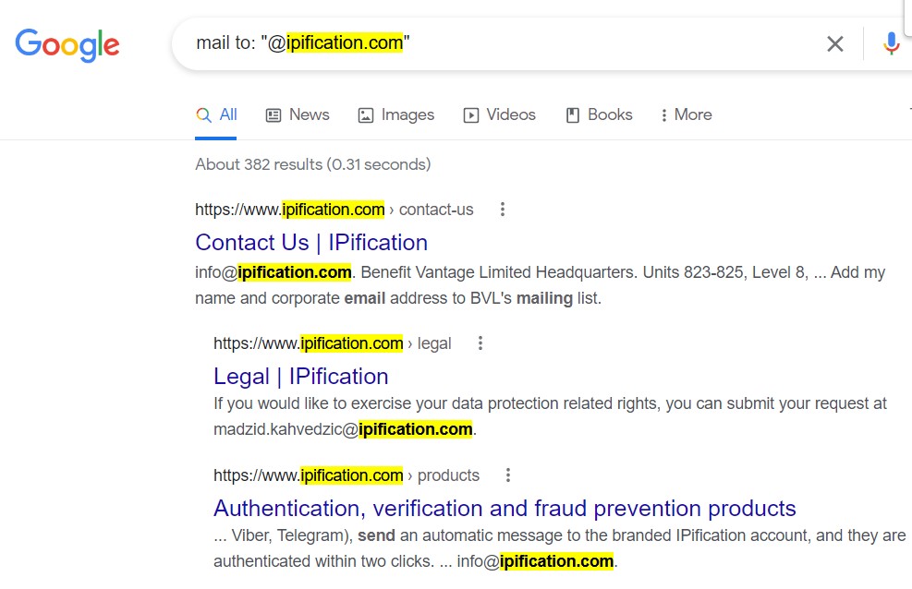
Task: Click the News tab newspaper icon
Action: click(274, 115)
